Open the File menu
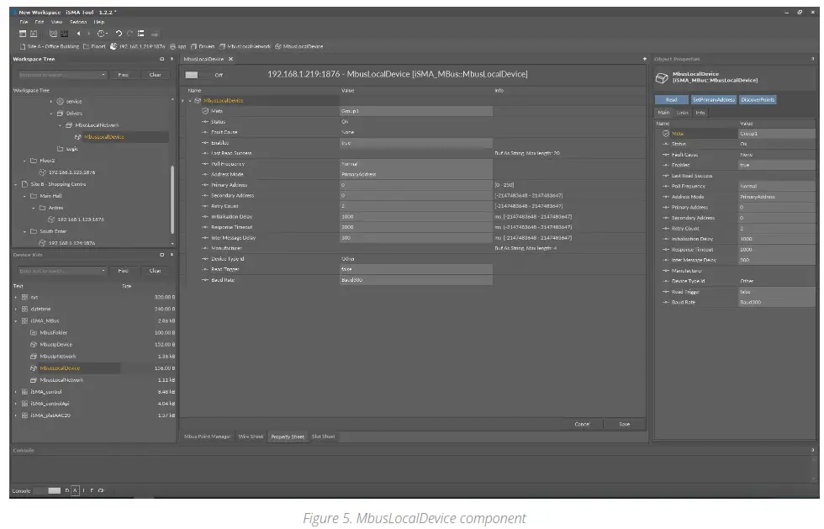The image size is (824, 529). (24, 22)
